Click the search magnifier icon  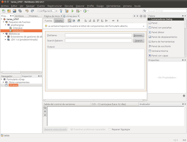click(145, 11)
